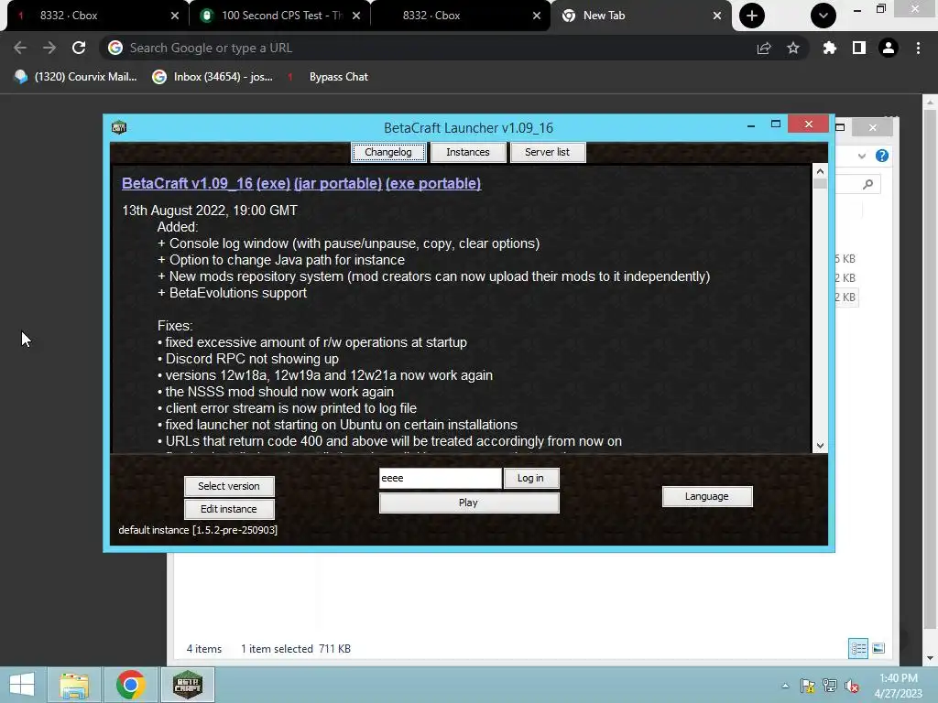Open the extensions puzzle icon
Viewport: 938px width, 703px height.
[x=830, y=48]
